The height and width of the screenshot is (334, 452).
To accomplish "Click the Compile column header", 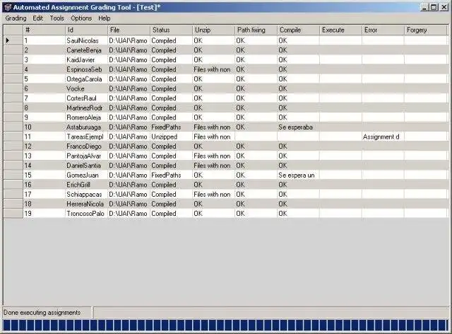I will [x=298, y=30].
